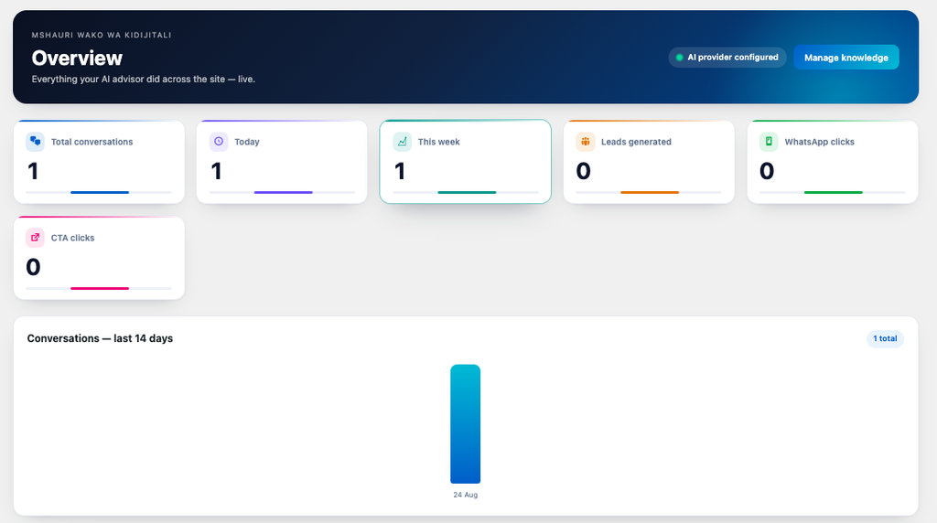Click the Overview page title
937x523 pixels.
pos(77,58)
